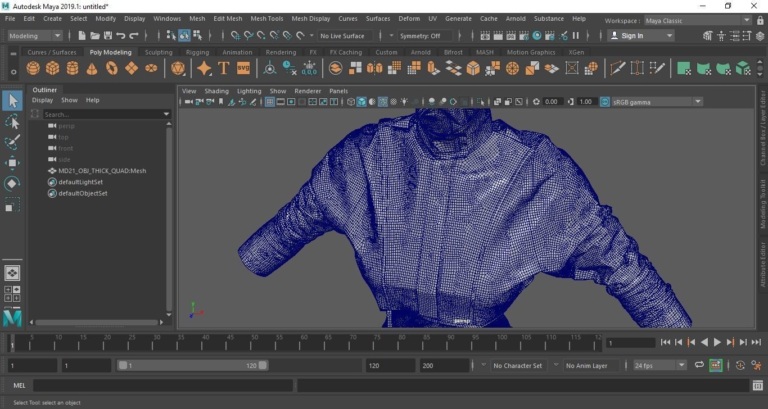This screenshot has height=409, width=768.
Task: Enable snap to grids
Action: click(x=236, y=36)
